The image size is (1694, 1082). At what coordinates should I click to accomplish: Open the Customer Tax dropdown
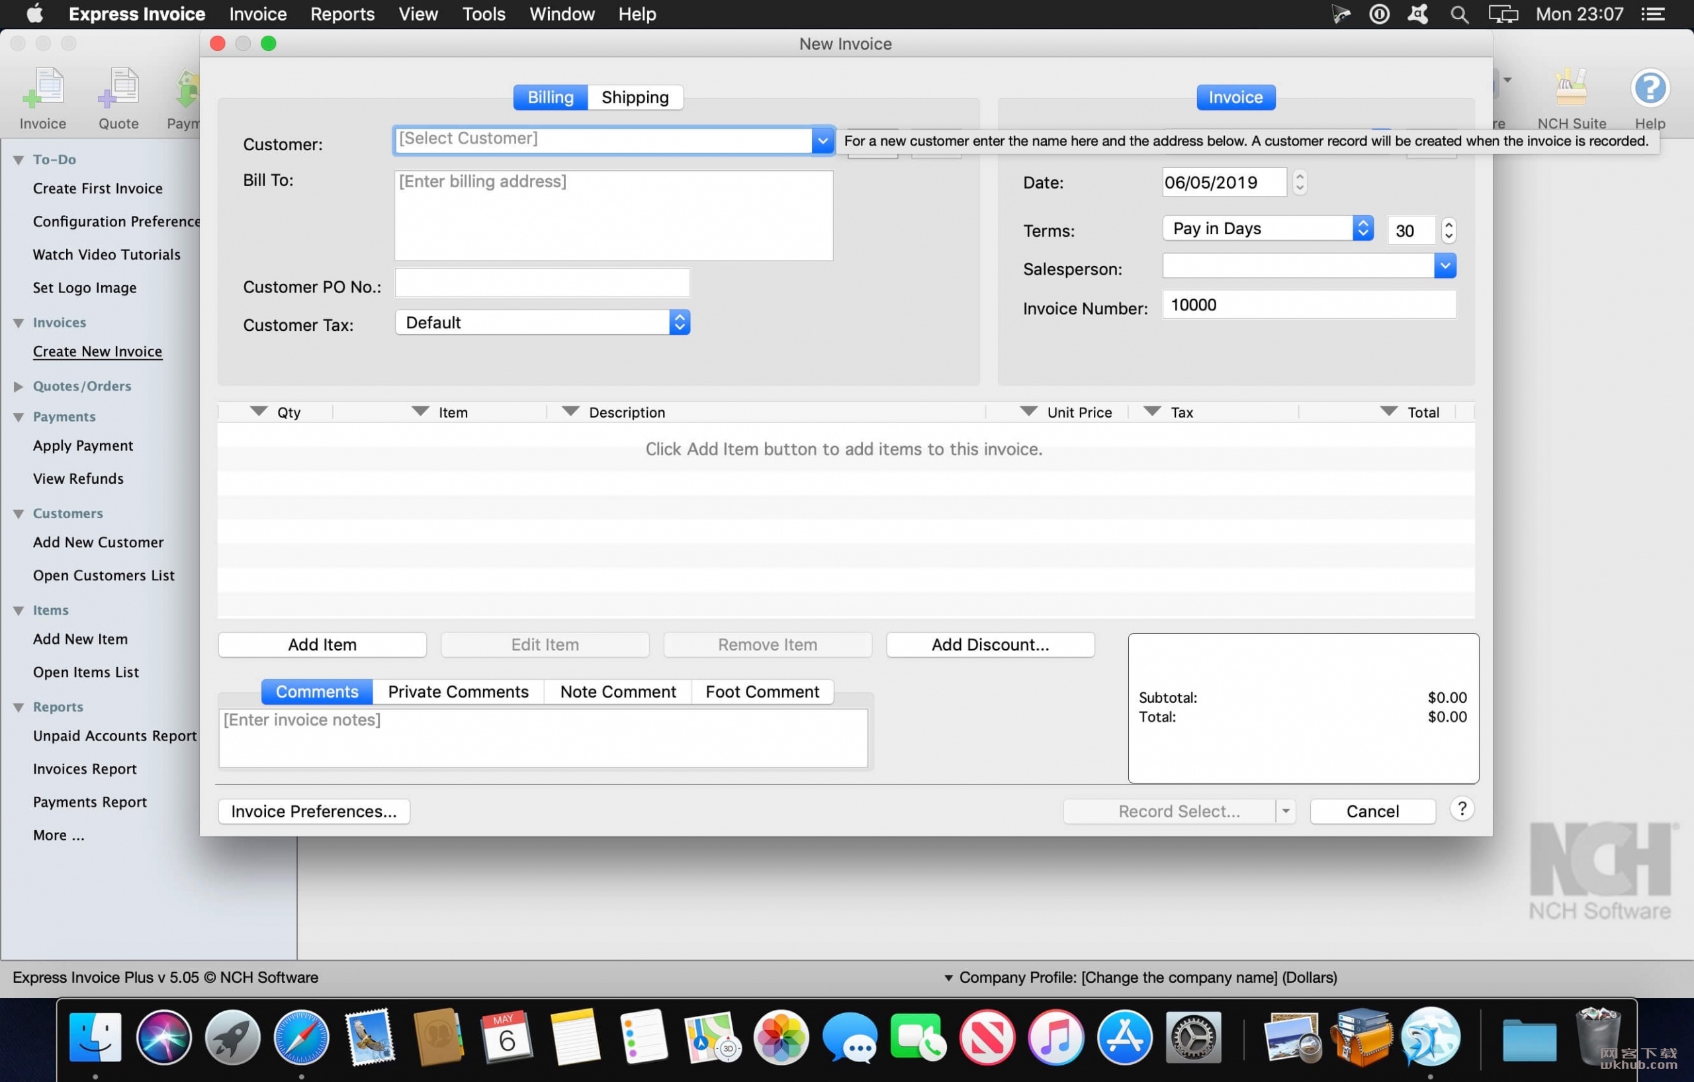click(x=543, y=322)
